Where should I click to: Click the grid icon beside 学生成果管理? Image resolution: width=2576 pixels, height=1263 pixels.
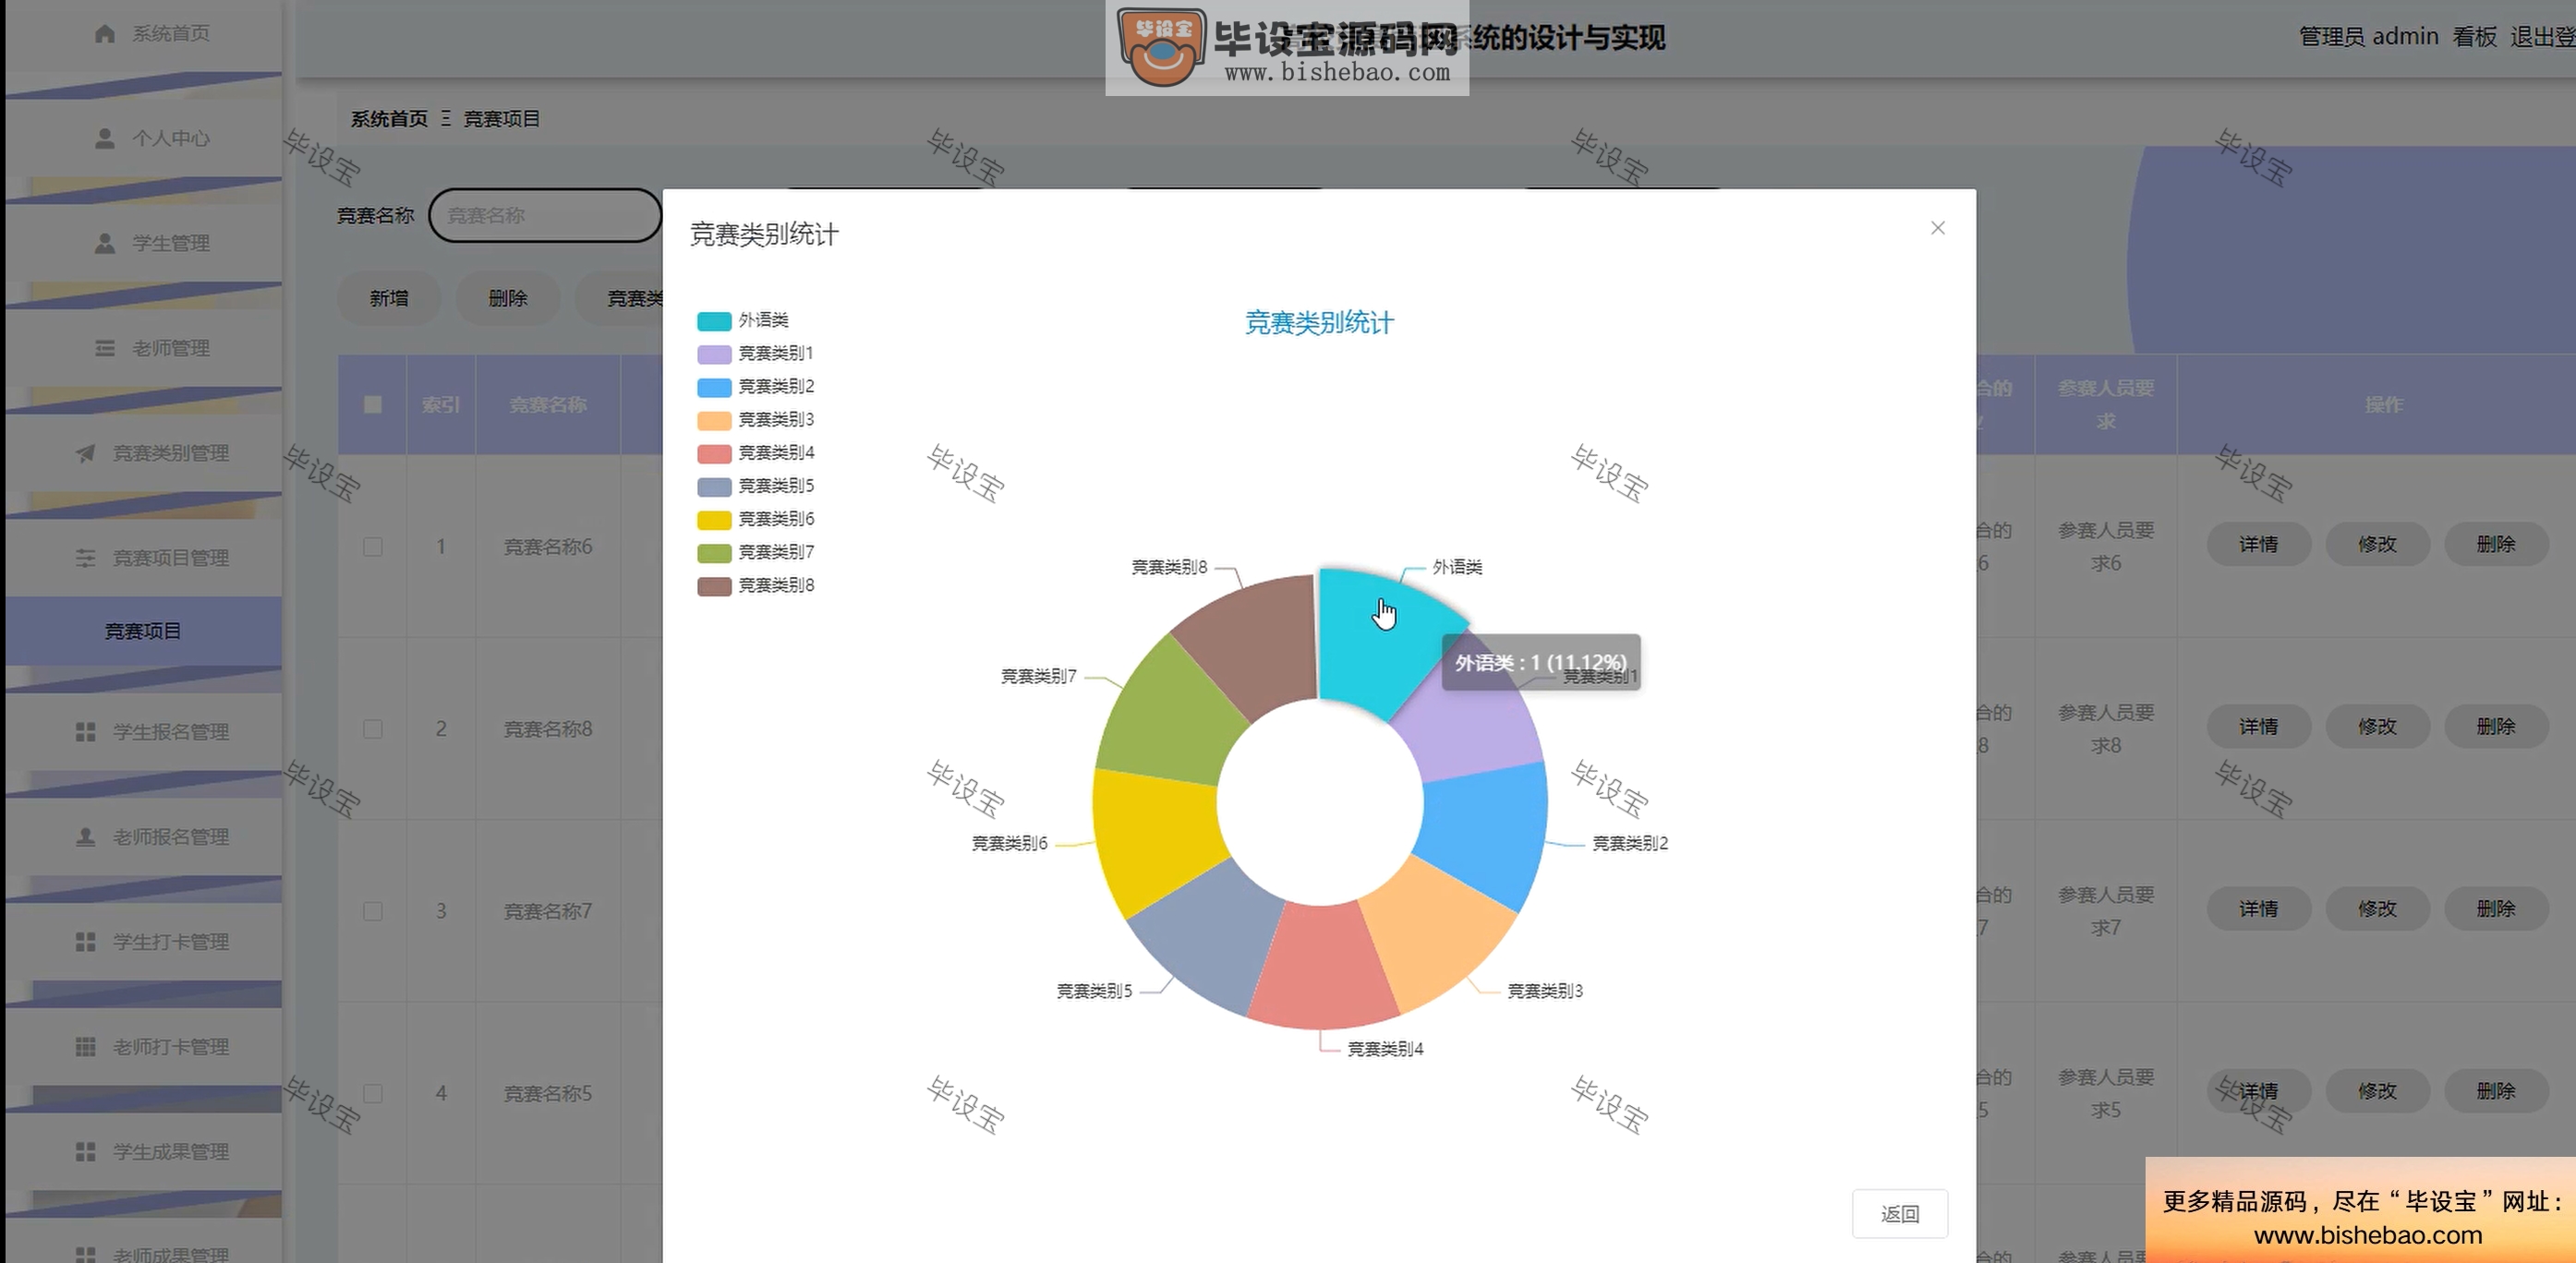tap(85, 1152)
